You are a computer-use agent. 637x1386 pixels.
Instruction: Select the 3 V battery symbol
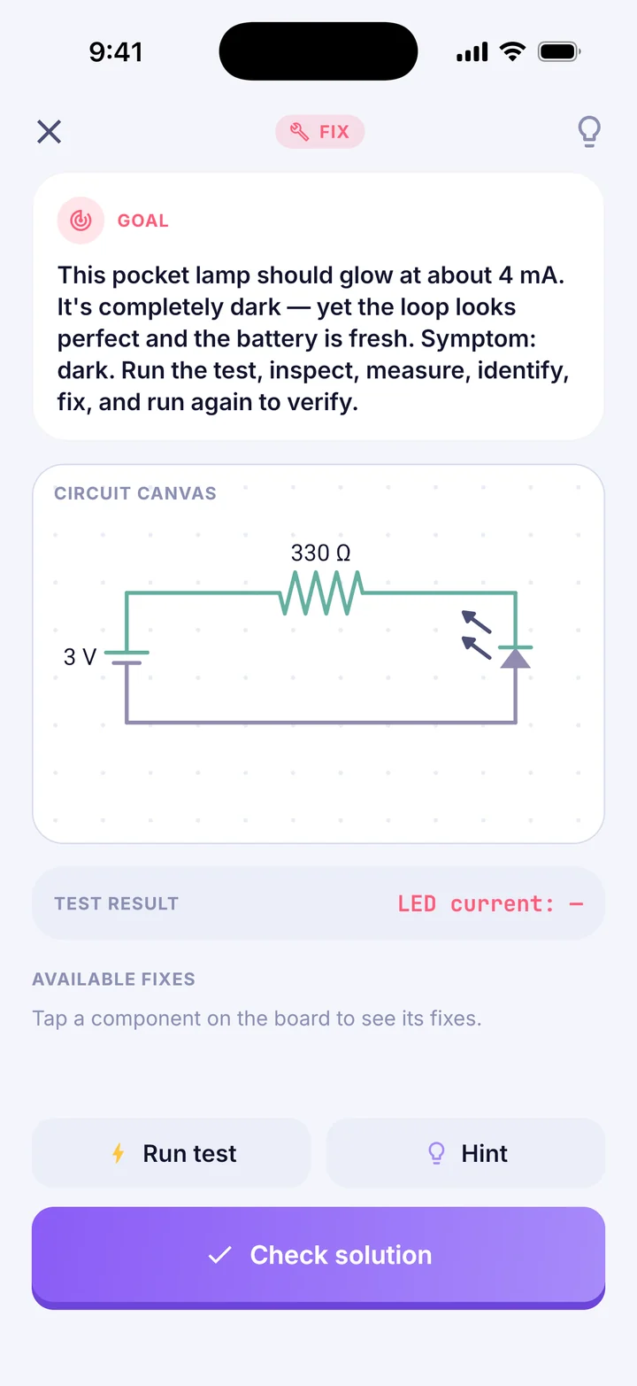click(x=127, y=656)
